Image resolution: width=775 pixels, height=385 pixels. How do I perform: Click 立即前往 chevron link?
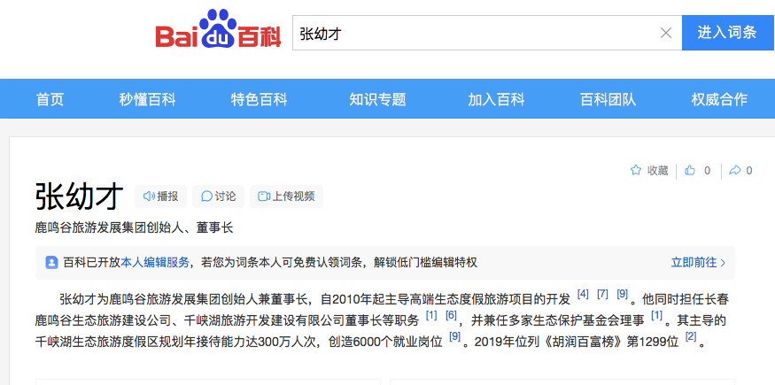click(x=698, y=263)
